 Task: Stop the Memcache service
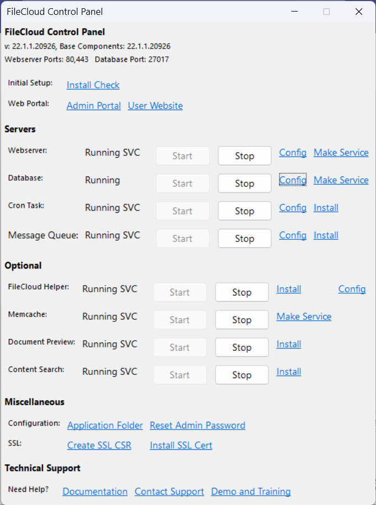click(x=242, y=320)
